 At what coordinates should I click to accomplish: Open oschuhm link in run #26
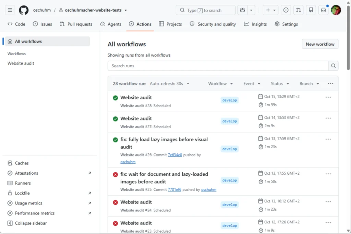tap(128, 162)
